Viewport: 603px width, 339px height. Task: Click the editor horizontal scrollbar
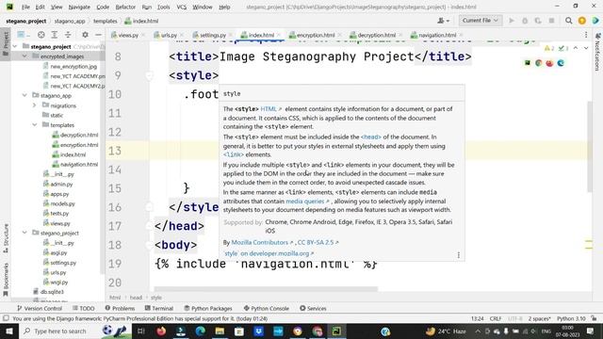[266, 289]
